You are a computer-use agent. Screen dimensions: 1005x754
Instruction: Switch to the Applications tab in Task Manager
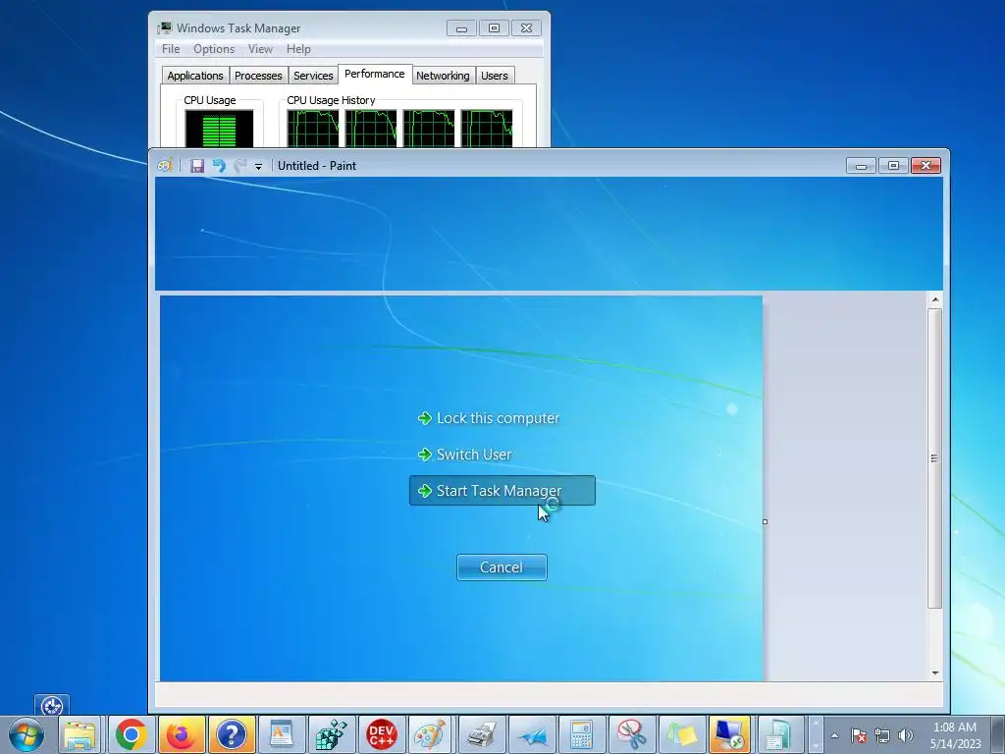195,76
